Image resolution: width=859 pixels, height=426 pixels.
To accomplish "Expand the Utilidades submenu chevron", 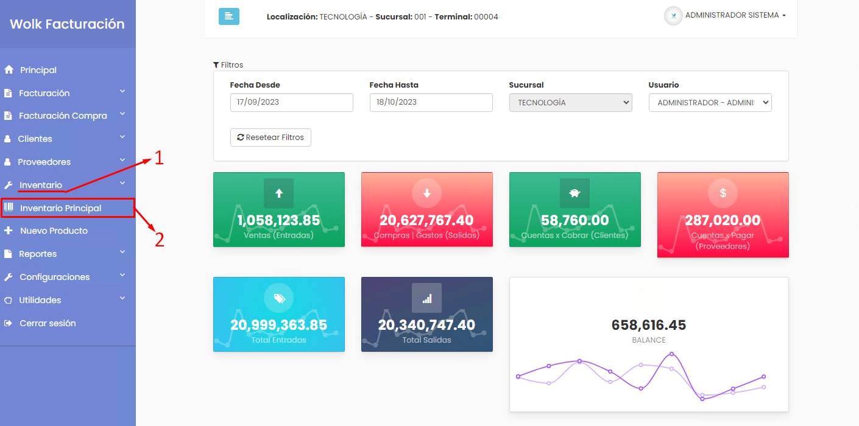I will click(x=122, y=298).
